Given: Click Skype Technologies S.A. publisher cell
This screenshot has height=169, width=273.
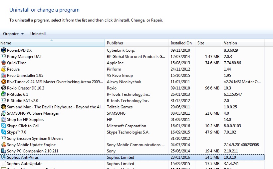Looking at the screenshot, I should 128,132.
